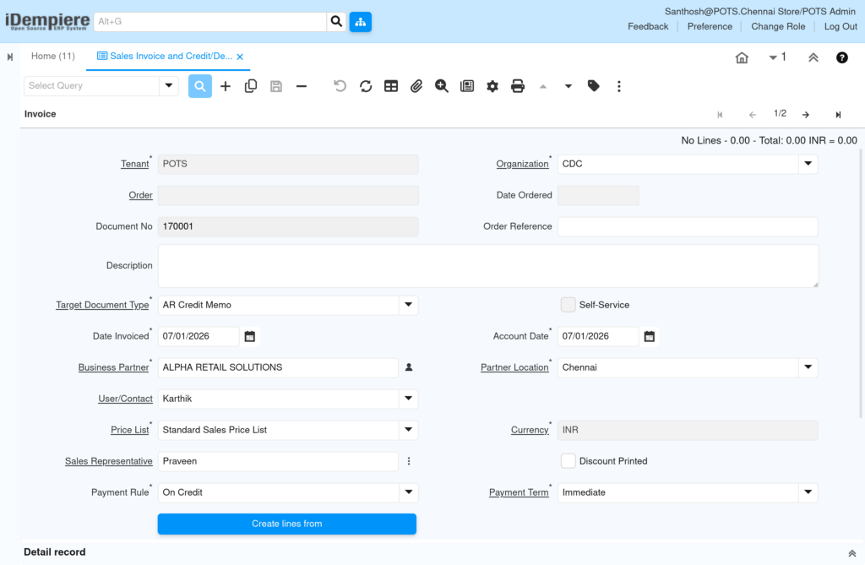Click the Create lines from button
This screenshot has width=865, height=565.
point(287,524)
